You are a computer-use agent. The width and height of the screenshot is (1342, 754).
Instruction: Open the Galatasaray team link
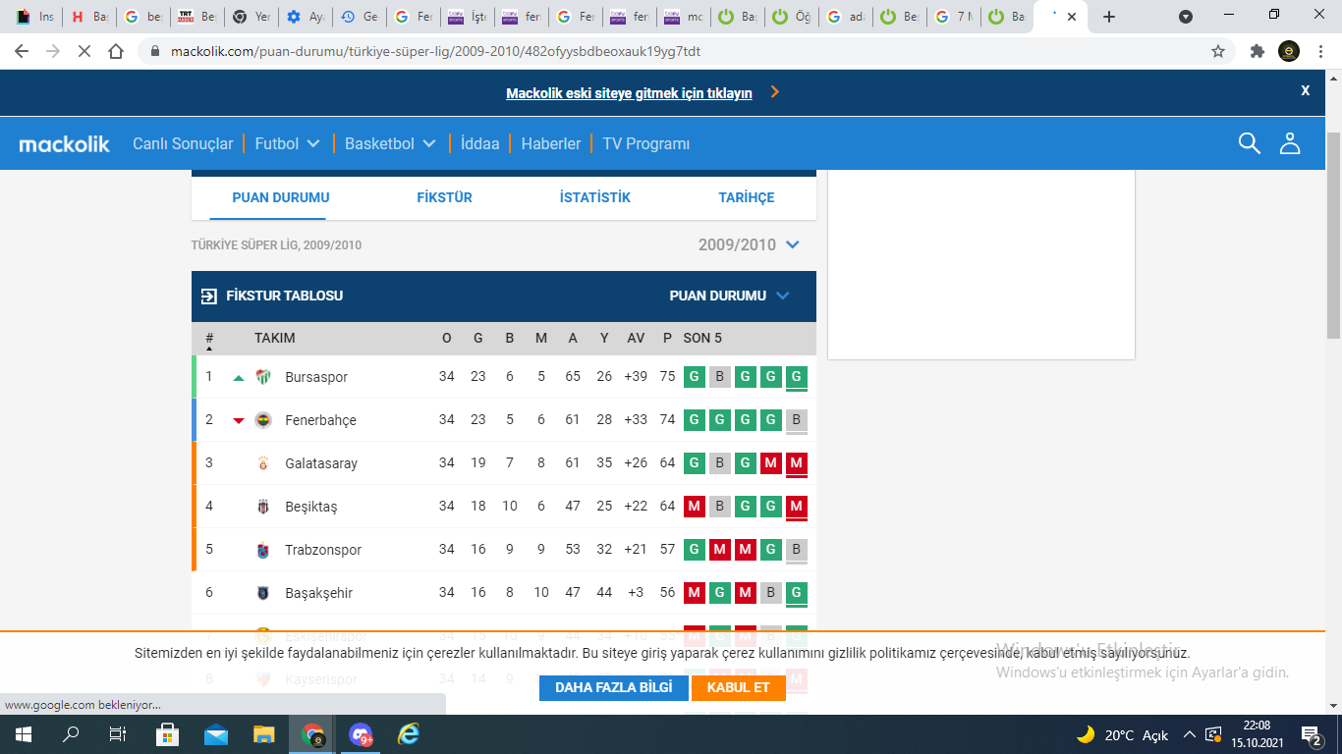click(x=321, y=463)
